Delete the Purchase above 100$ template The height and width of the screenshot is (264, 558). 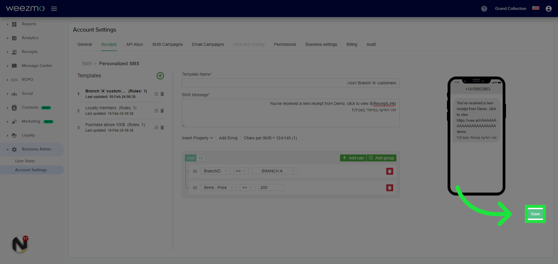(162, 128)
